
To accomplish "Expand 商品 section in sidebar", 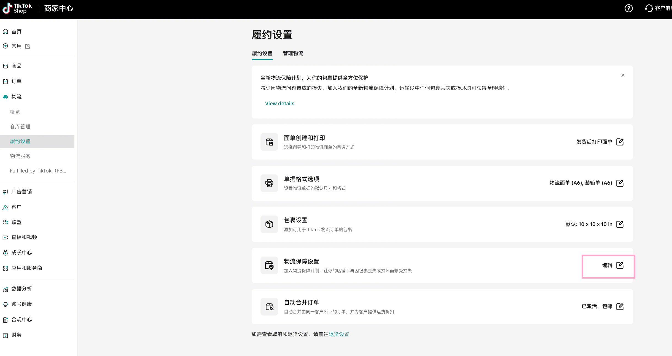I will (17, 66).
